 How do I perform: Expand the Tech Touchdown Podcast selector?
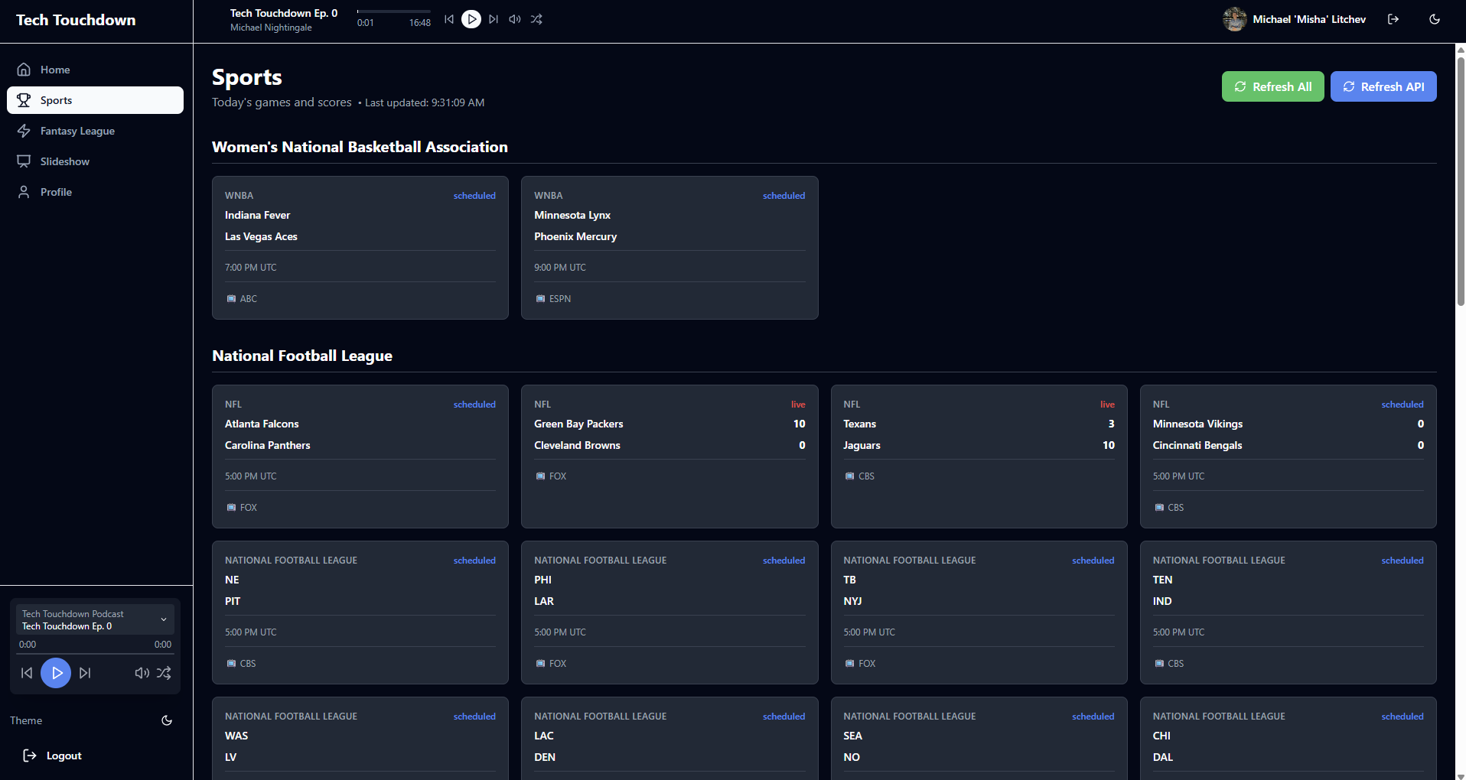(163, 619)
